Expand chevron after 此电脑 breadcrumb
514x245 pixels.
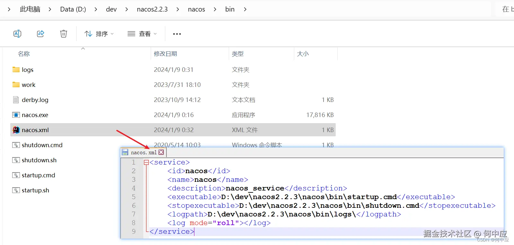click(x=50, y=9)
